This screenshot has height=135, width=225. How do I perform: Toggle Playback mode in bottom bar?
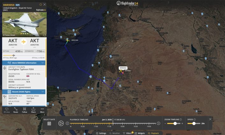(153, 133)
